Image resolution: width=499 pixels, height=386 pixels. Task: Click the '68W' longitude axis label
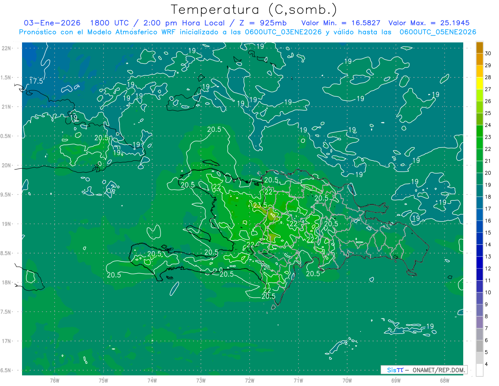click(x=445, y=380)
